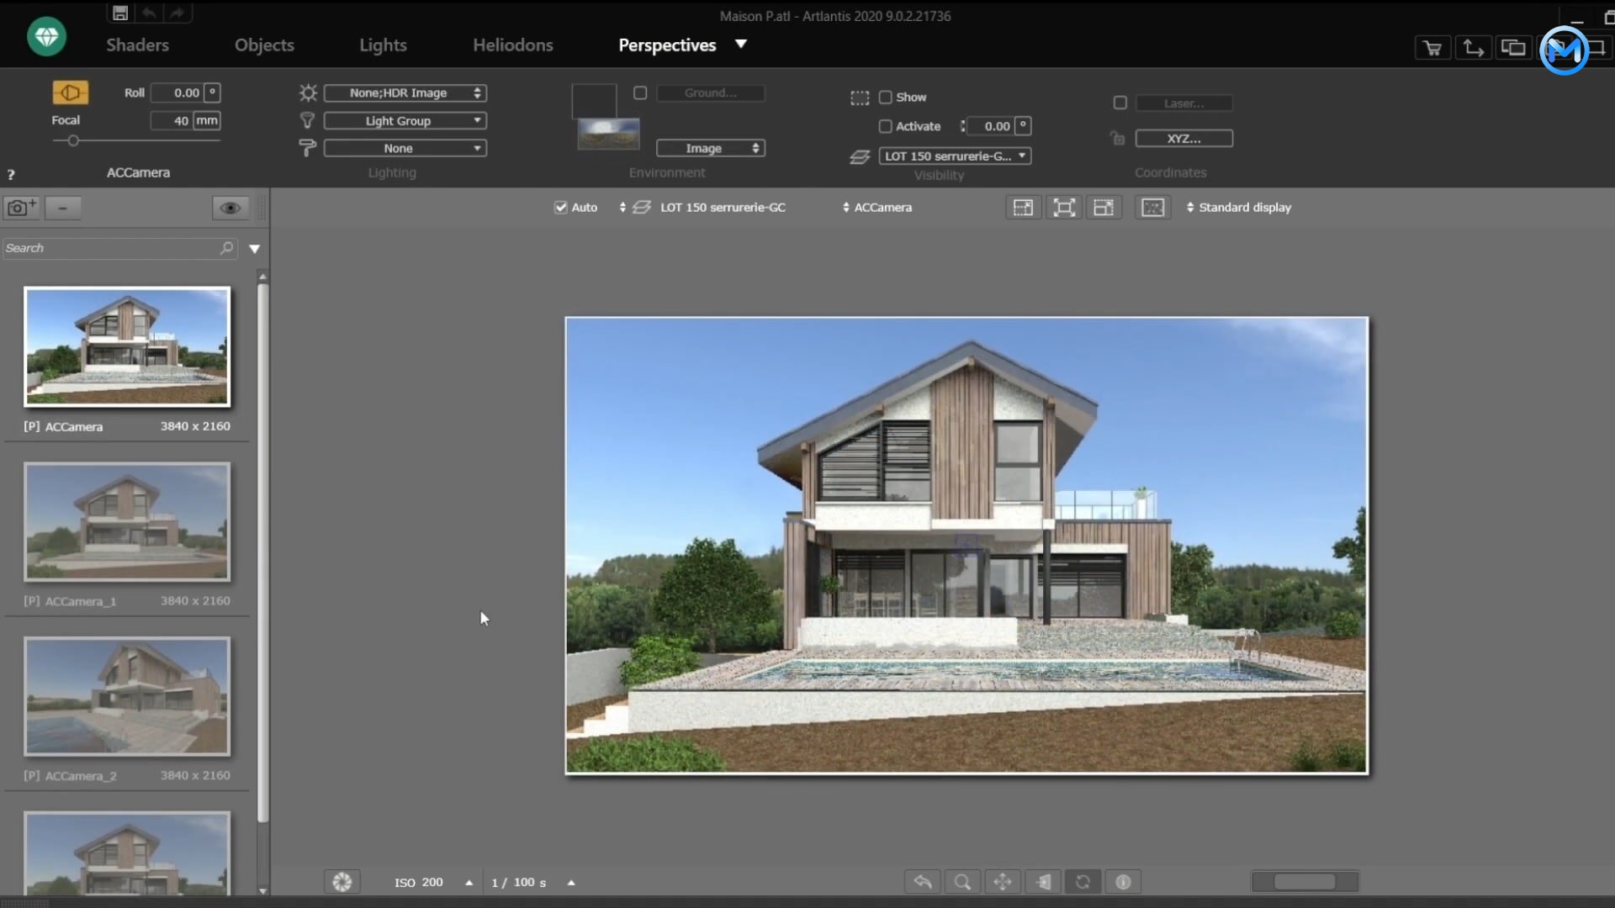The width and height of the screenshot is (1615, 908).
Task: Uncheck the Auto checkbox above the preview
Action: (x=561, y=207)
